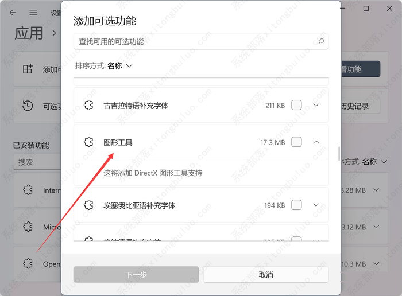Viewport: 402px width, 296px height.
Task: Open the hamburger navigation menu
Action: point(33,13)
